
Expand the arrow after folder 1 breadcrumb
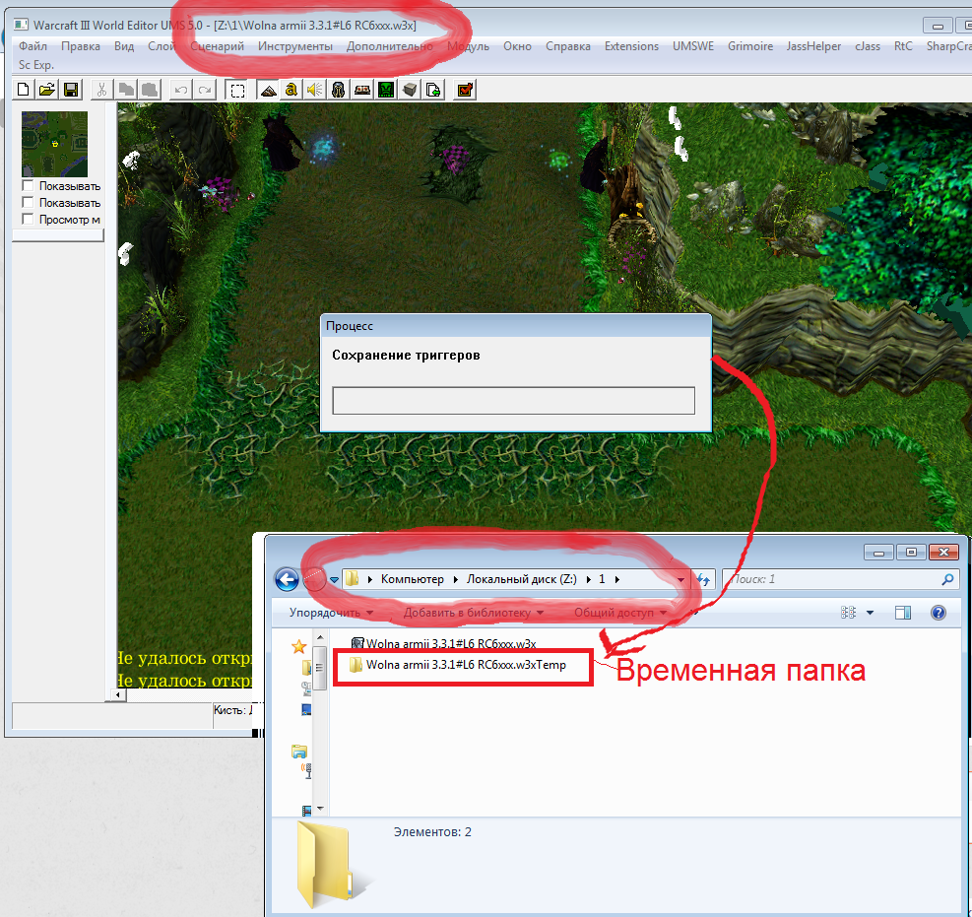[616, 580]
